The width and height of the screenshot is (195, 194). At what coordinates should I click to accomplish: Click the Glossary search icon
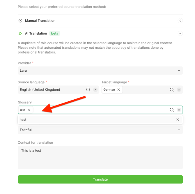(x=172, y=110)
